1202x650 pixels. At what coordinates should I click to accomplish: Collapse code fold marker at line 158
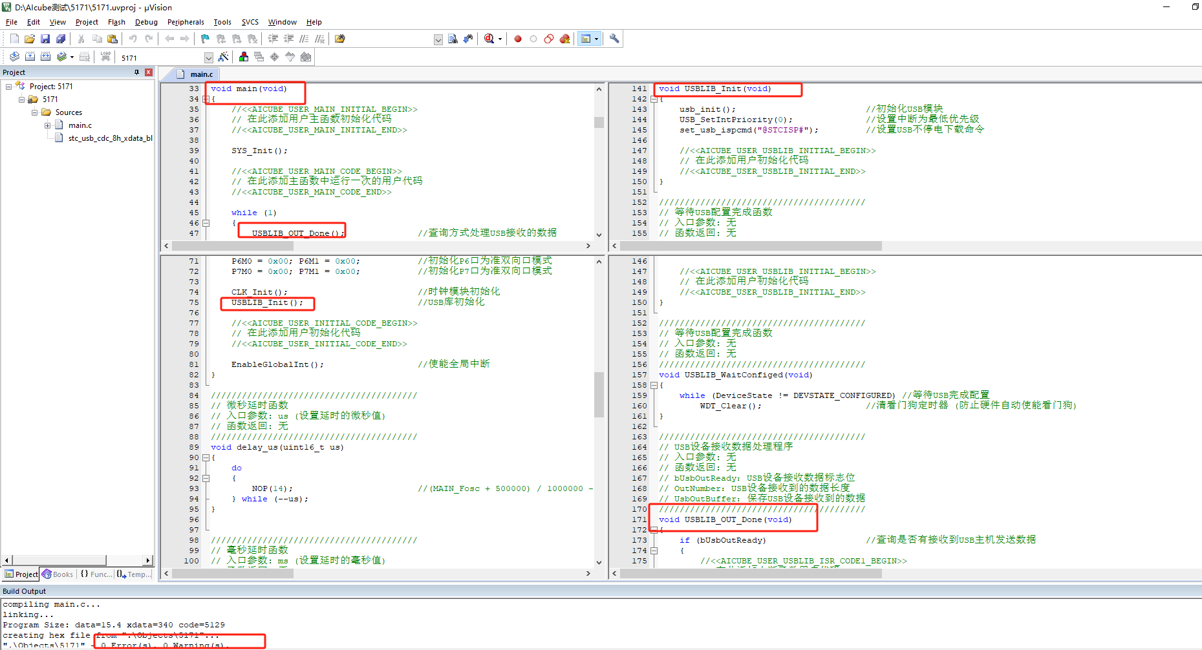tap(654, 385)
